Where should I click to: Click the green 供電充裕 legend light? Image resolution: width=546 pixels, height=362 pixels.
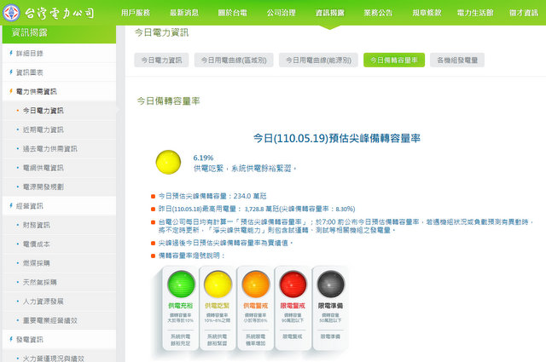click(x=181, y=284)
